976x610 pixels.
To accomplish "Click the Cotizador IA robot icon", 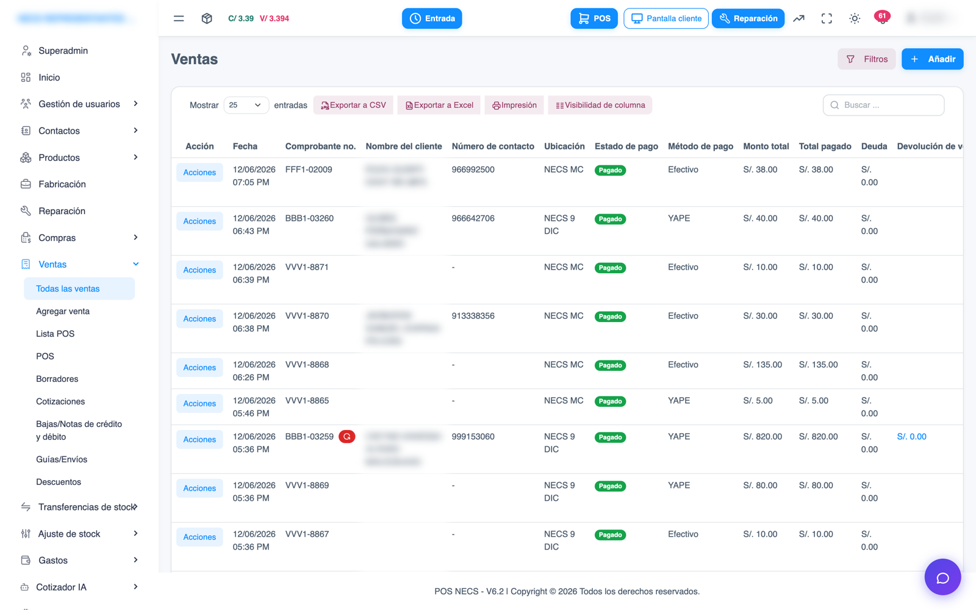I will (x=24, y=587).
